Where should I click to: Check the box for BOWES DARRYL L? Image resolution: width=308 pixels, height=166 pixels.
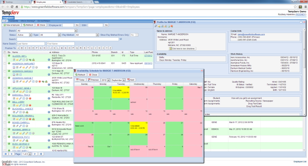5,122
